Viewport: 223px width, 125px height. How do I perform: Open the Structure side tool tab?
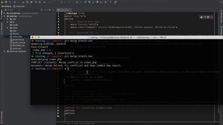point(1,28)
